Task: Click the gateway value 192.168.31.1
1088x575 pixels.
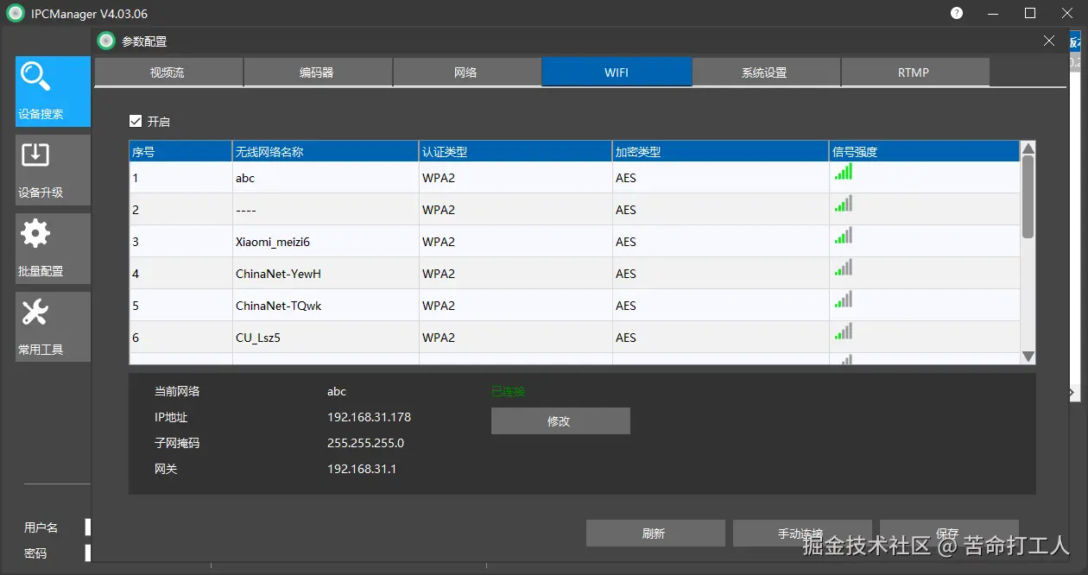Action: point(362,469)
